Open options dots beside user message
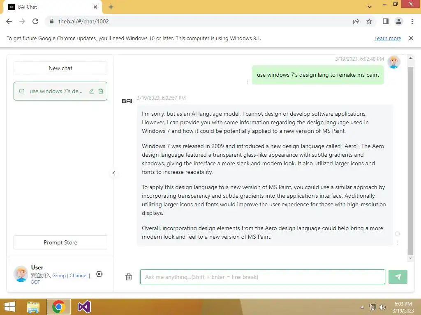The width and height of the screenshot is (421, 315). coord(247,82)
